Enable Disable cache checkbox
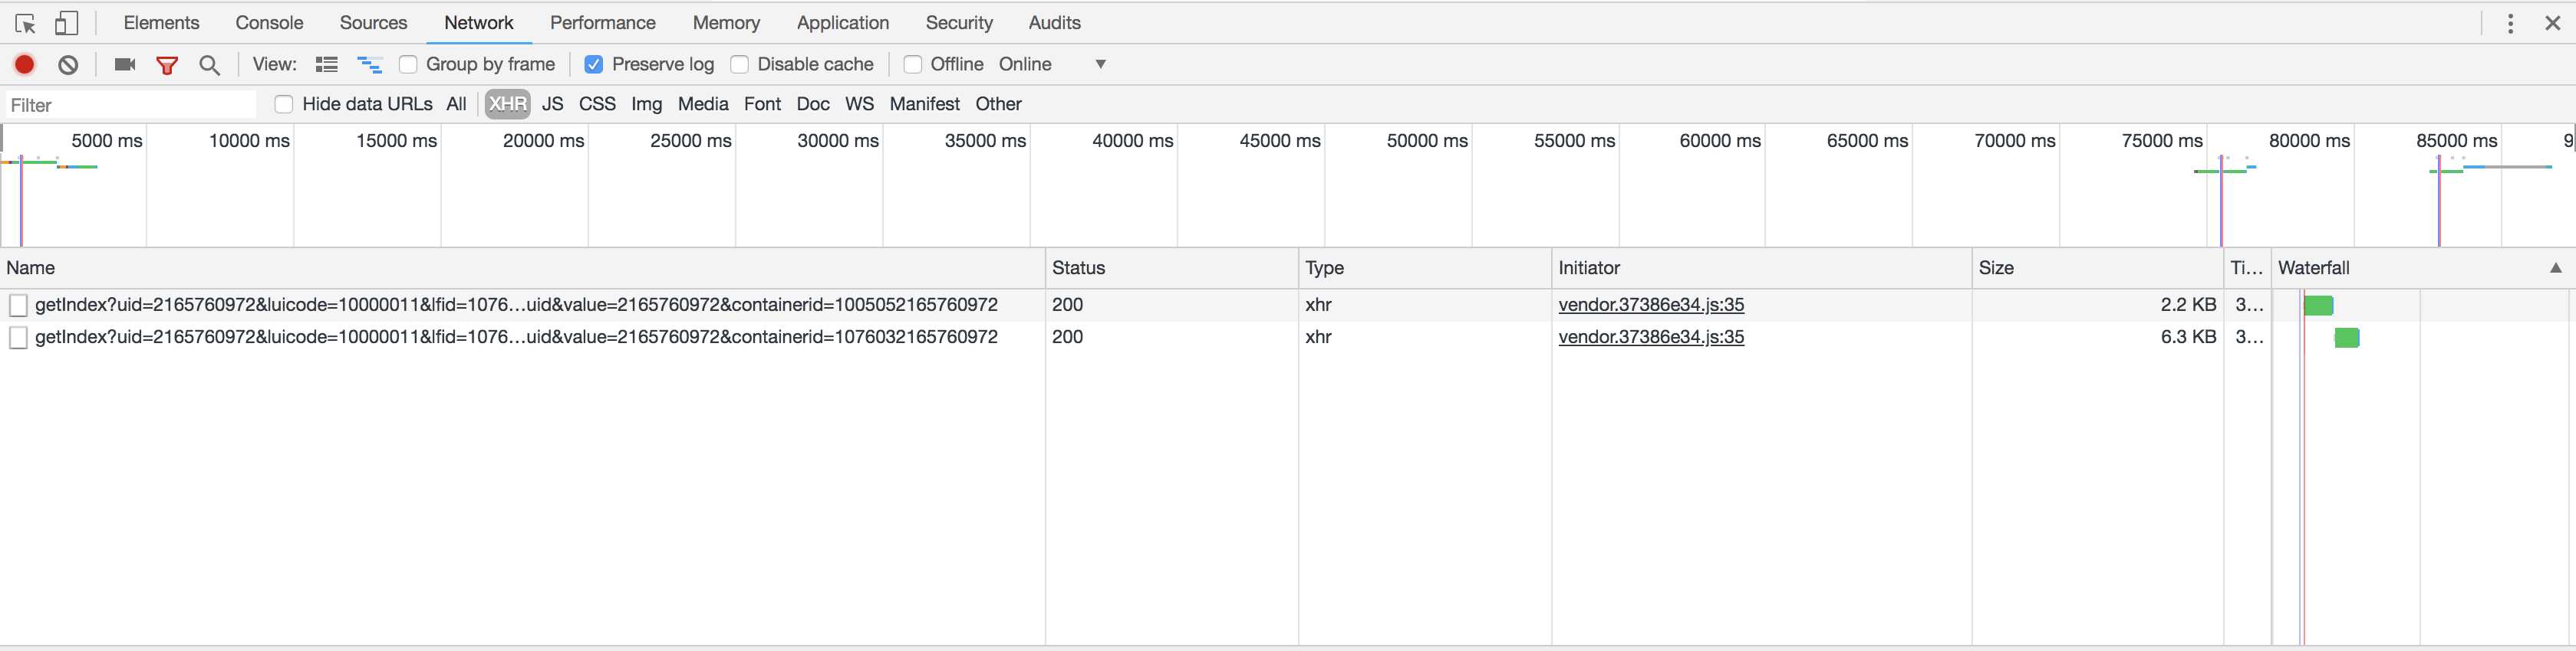This screenshot has width=2576, height=651. click(x=740, y=65)
